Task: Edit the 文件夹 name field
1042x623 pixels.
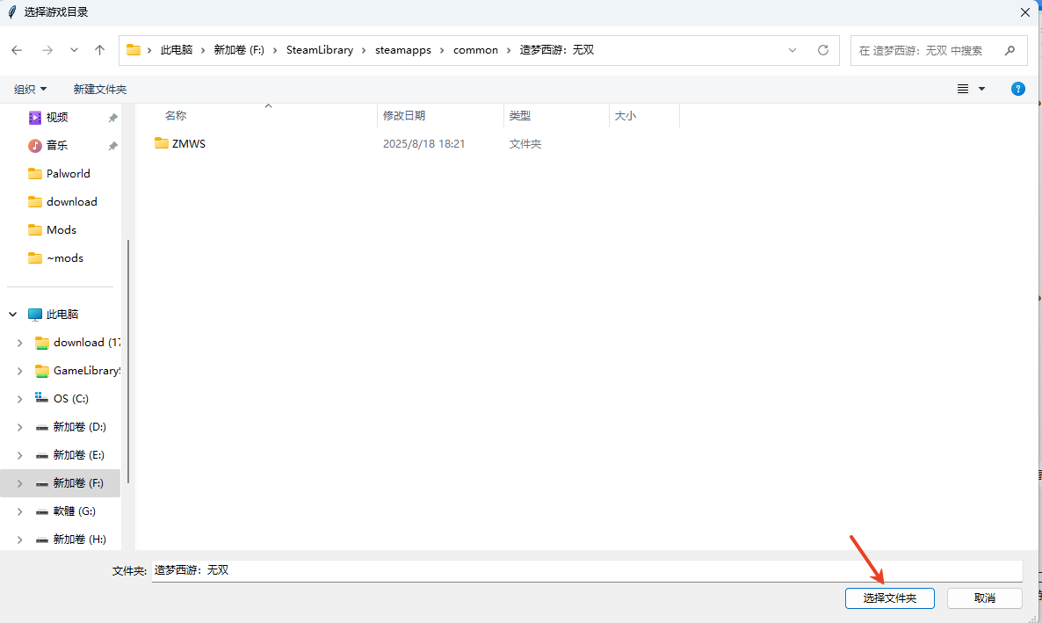Action: [x=587, y=570]
